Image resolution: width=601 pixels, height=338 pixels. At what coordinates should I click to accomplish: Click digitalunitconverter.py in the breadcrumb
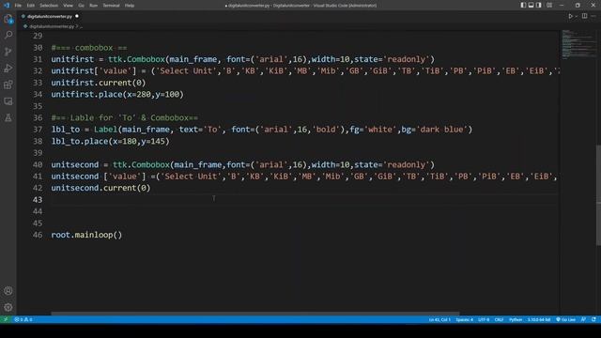click(52, 26)
